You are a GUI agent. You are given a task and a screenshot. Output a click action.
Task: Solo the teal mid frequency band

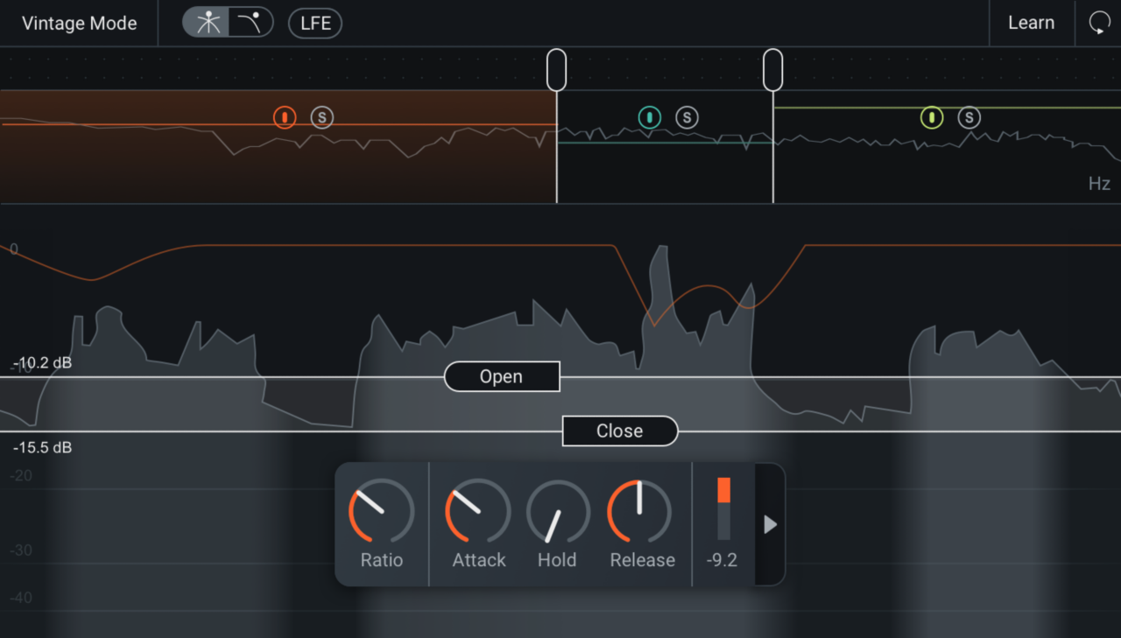click(x=687, y=116)
